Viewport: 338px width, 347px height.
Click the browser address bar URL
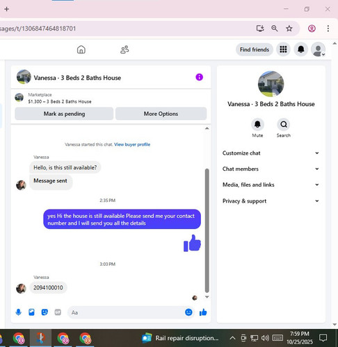tap(38, 28)
